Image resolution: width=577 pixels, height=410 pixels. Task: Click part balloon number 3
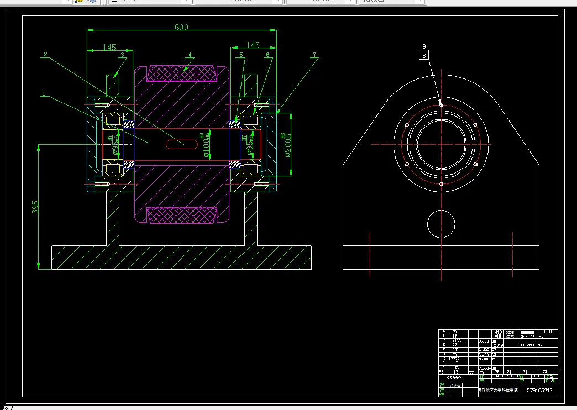(123, 55)
